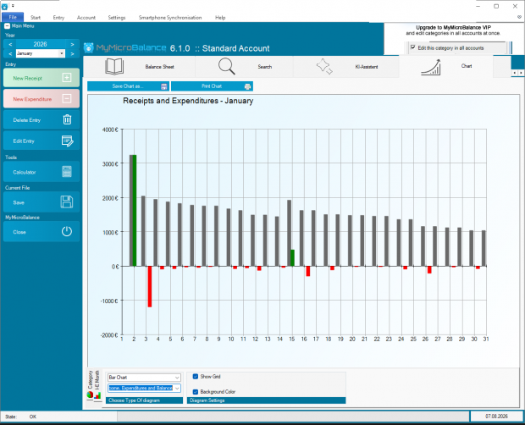Toggle the Show Grid checkbox
The width and height of the screenshot is (525, 425).
click(x=196, y=377)
